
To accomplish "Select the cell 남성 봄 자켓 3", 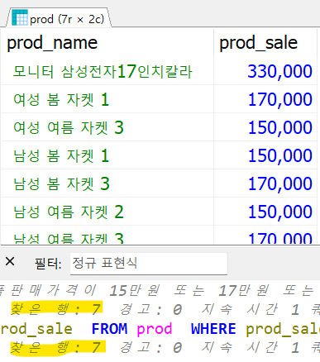I will click(107, 183).
